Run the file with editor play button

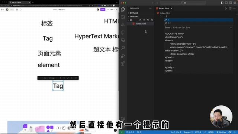(226, 8)
